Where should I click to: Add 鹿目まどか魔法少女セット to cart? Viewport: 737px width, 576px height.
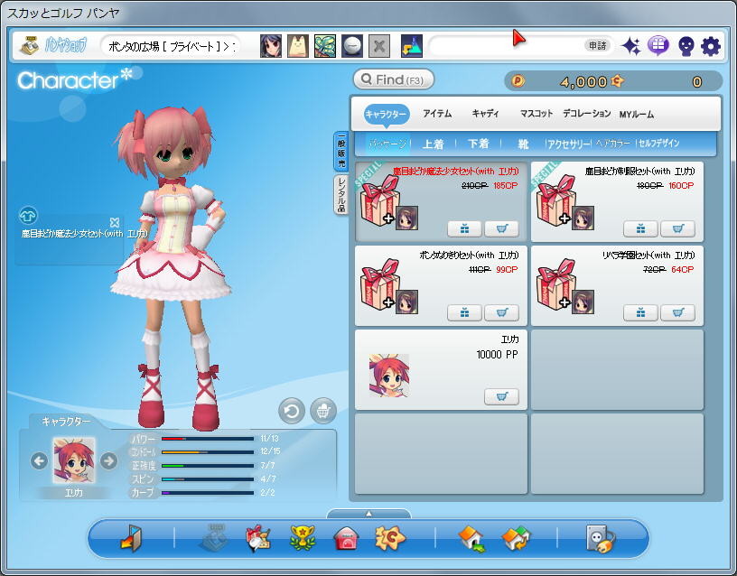[501, 228]
